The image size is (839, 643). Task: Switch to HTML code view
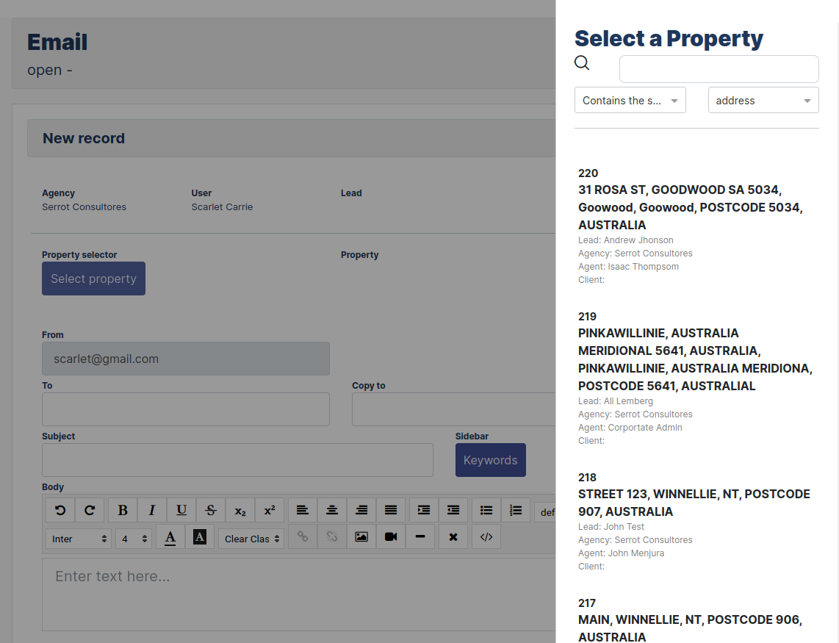point(486,536)
